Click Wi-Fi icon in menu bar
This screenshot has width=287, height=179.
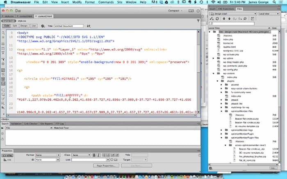213,2
